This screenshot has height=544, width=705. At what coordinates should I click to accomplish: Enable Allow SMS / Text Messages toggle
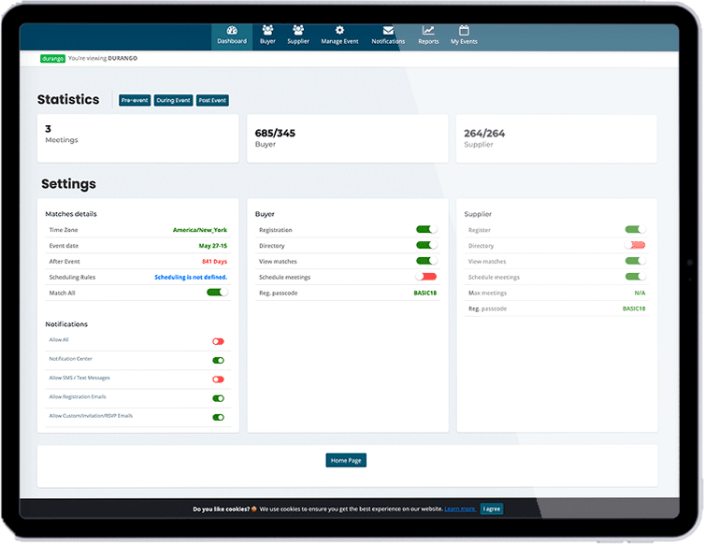tap(218, 379)
